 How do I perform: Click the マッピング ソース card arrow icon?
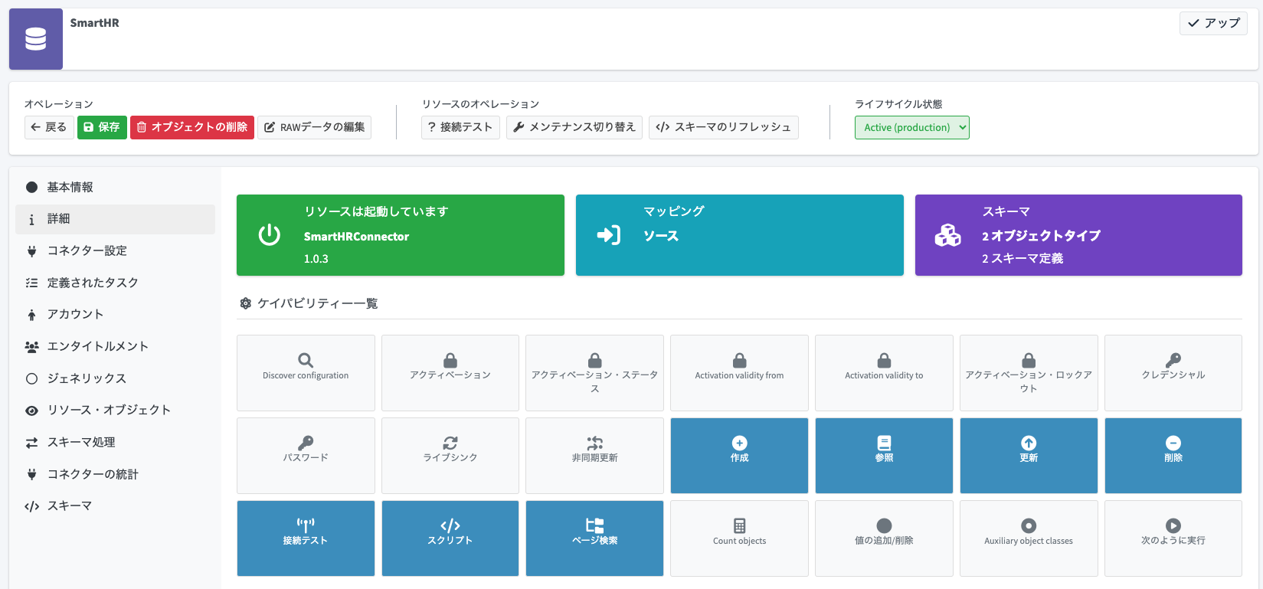click(x=609, y=235)
